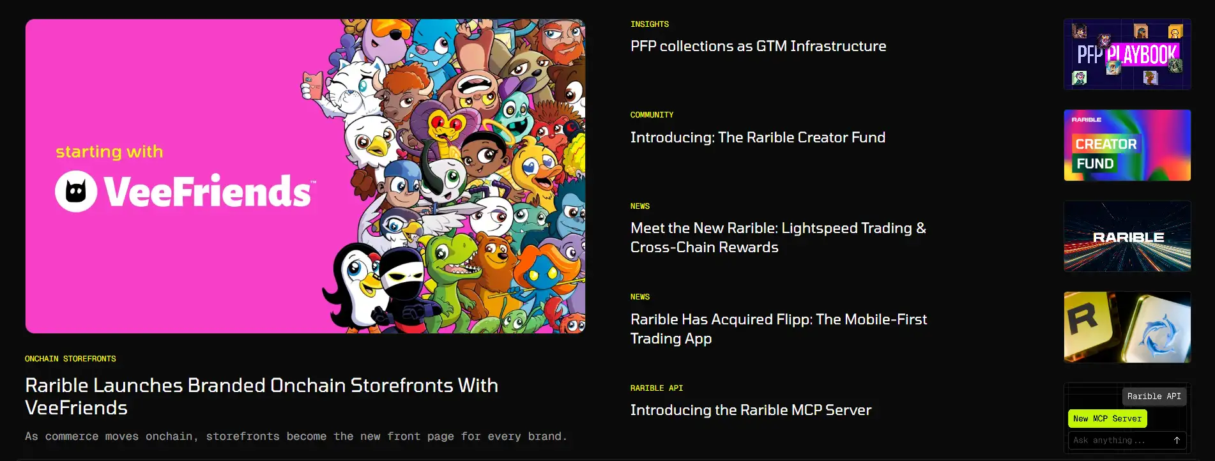Viewport: 1215px width, 461px height.
Task: Open Introducing the Rarible MCP Server article
Action: (x=750, y=410)
